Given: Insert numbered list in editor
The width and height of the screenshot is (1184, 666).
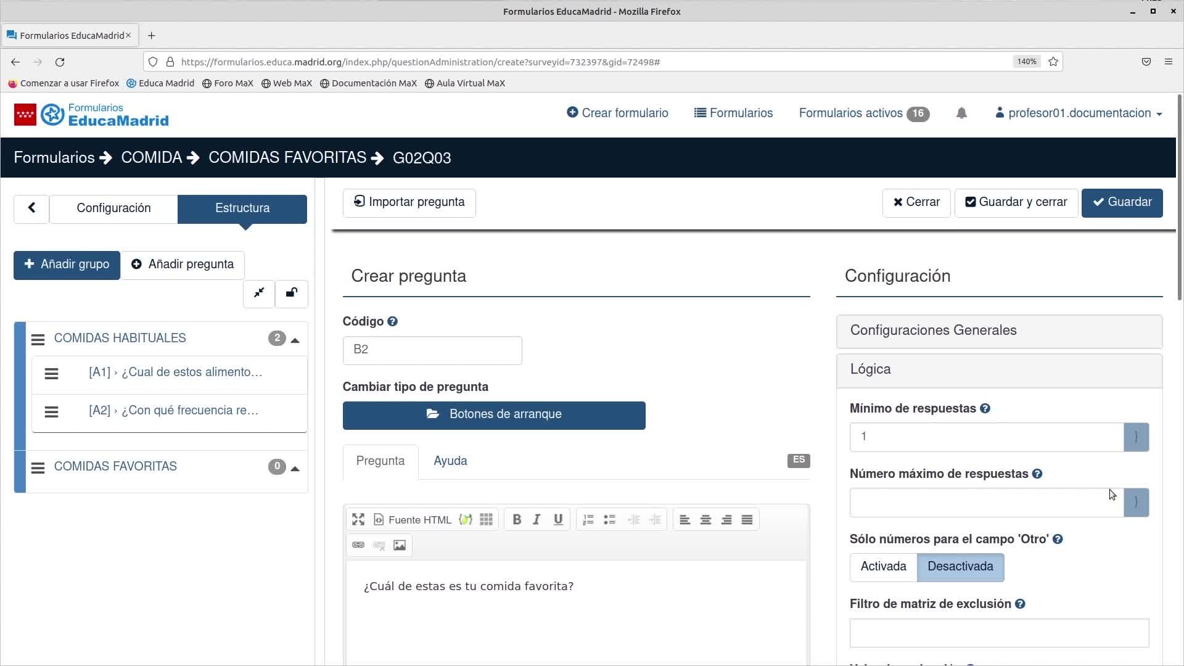Looking at the screenshot, I should 588,519.
